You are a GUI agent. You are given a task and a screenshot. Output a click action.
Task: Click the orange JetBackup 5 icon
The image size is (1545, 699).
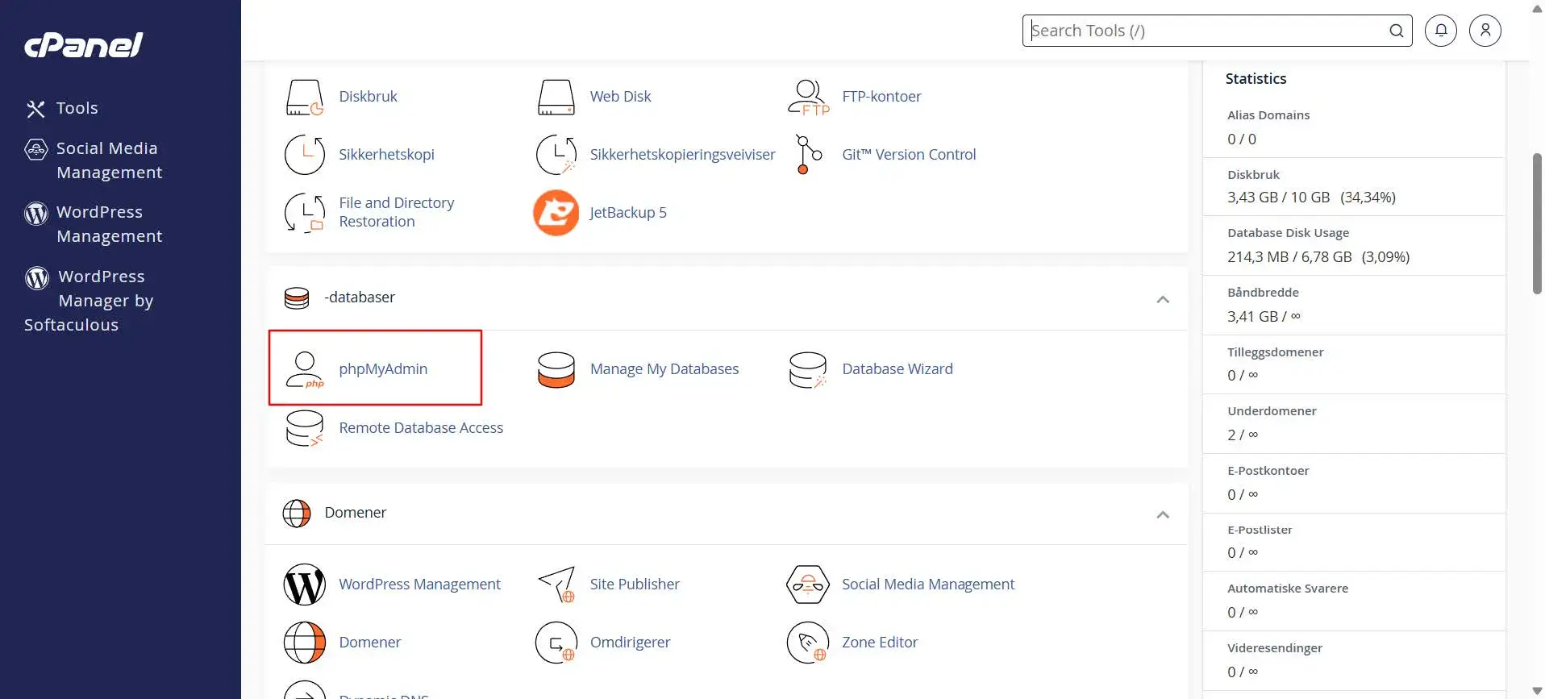tap(556, 213)
